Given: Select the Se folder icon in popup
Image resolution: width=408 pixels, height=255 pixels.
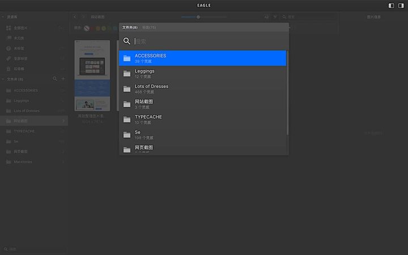Looking at the screenshot, I should coord(127,135).
